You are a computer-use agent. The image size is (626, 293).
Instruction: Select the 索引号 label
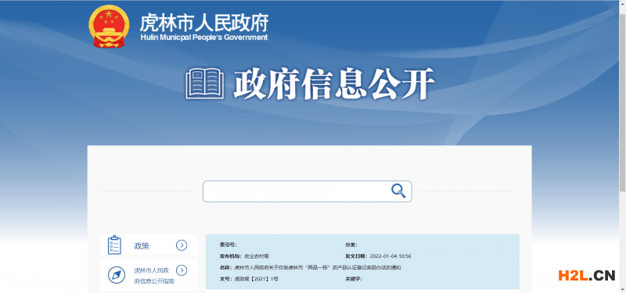(x=228, y=245)
